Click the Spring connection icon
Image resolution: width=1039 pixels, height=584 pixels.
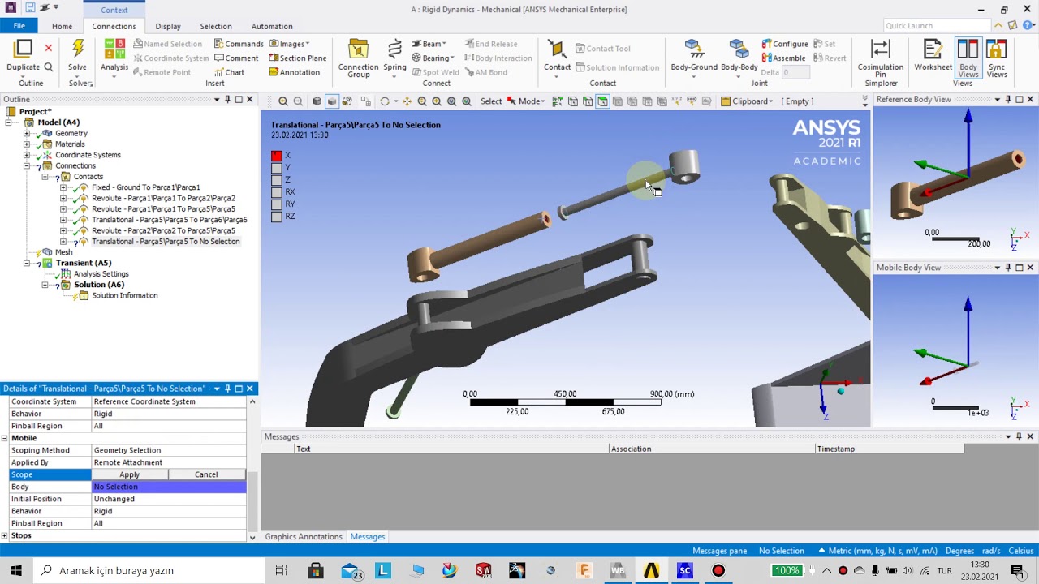point(394,50)
